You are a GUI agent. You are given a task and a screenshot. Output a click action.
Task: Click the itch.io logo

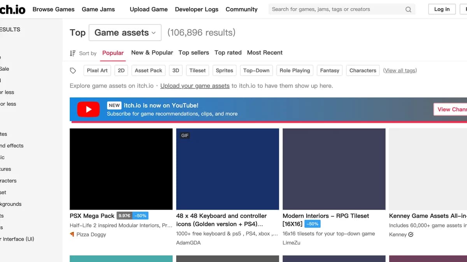pyautogui.click(x=12, y=9)
